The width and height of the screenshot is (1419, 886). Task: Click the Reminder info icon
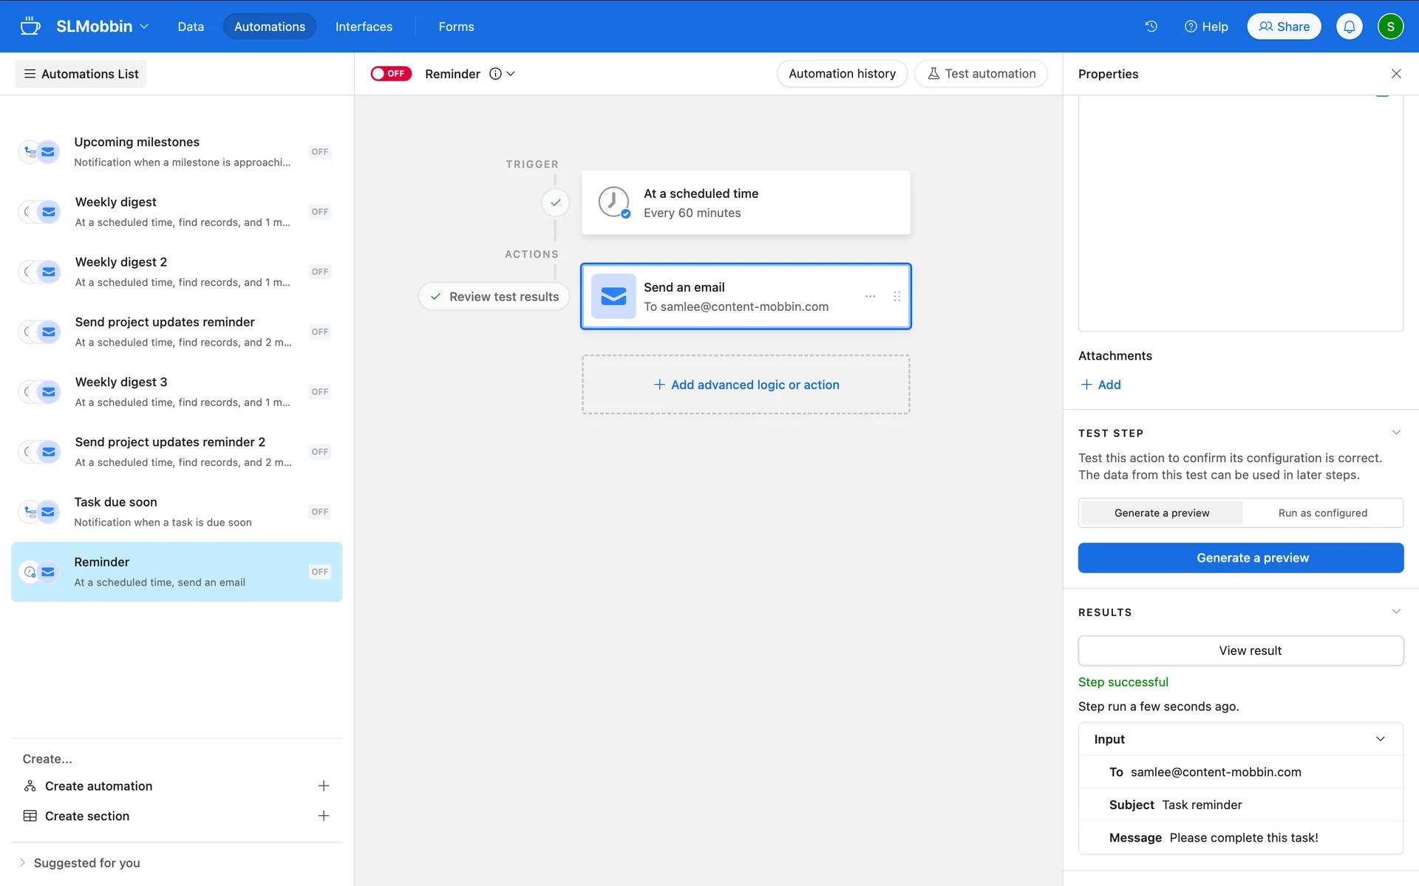click(495, 74)
